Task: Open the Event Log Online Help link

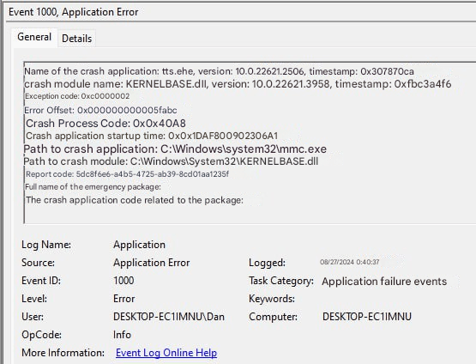Action: [x=166, y=353]
